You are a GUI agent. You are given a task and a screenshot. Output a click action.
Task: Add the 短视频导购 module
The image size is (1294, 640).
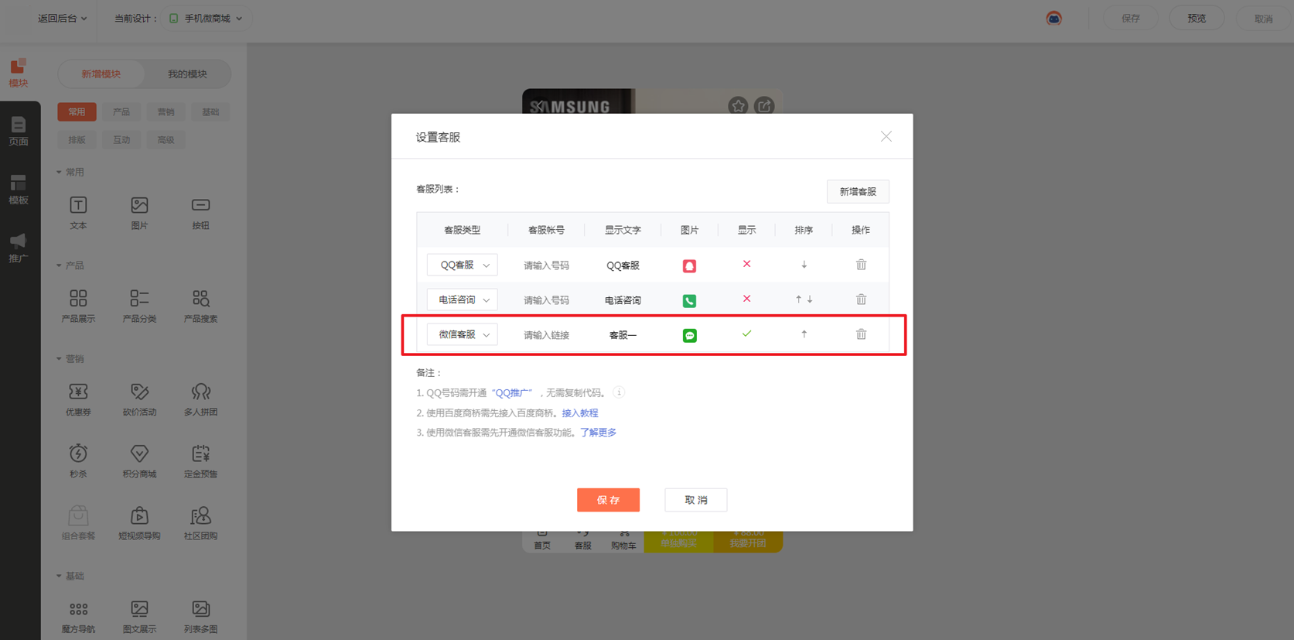click(139, 523)
